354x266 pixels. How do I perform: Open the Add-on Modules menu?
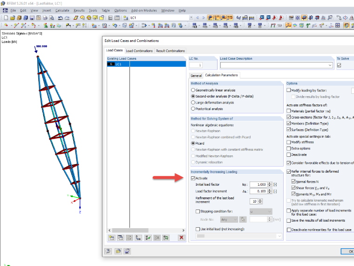click(x=144, y=10)
